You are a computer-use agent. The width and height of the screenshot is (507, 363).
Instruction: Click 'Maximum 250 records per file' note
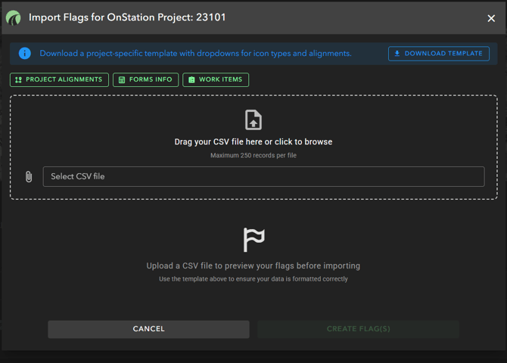pos(253,155)
